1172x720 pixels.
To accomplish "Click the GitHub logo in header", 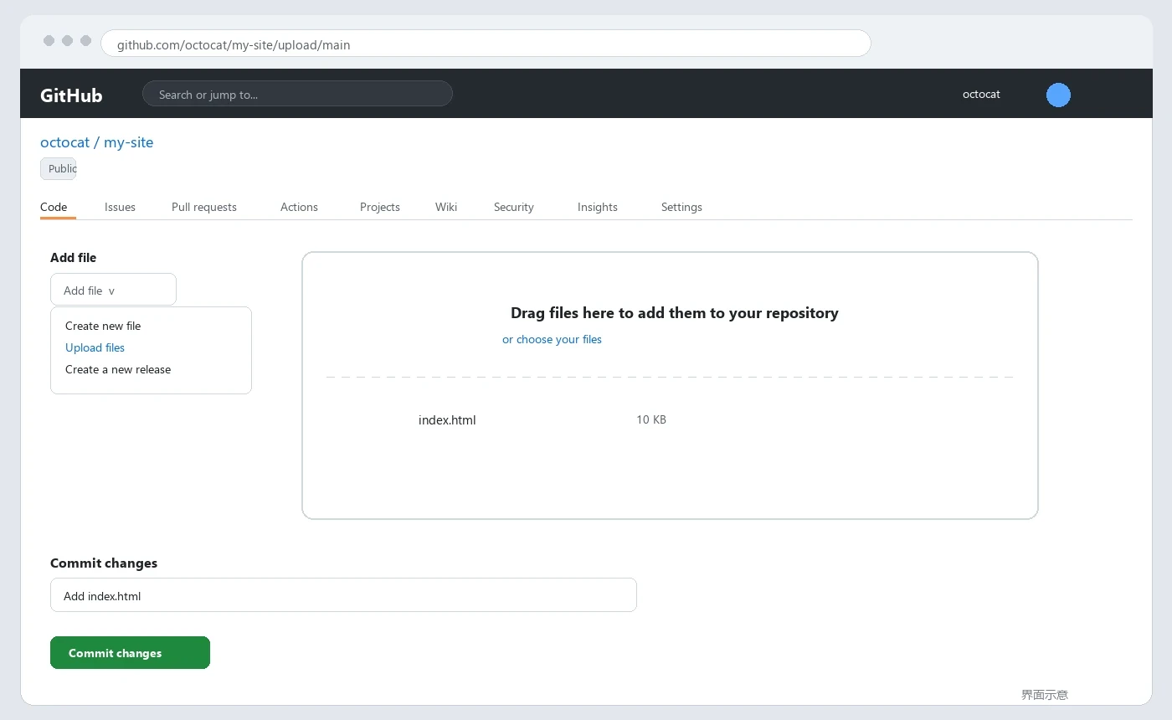I will pos(71,95).
